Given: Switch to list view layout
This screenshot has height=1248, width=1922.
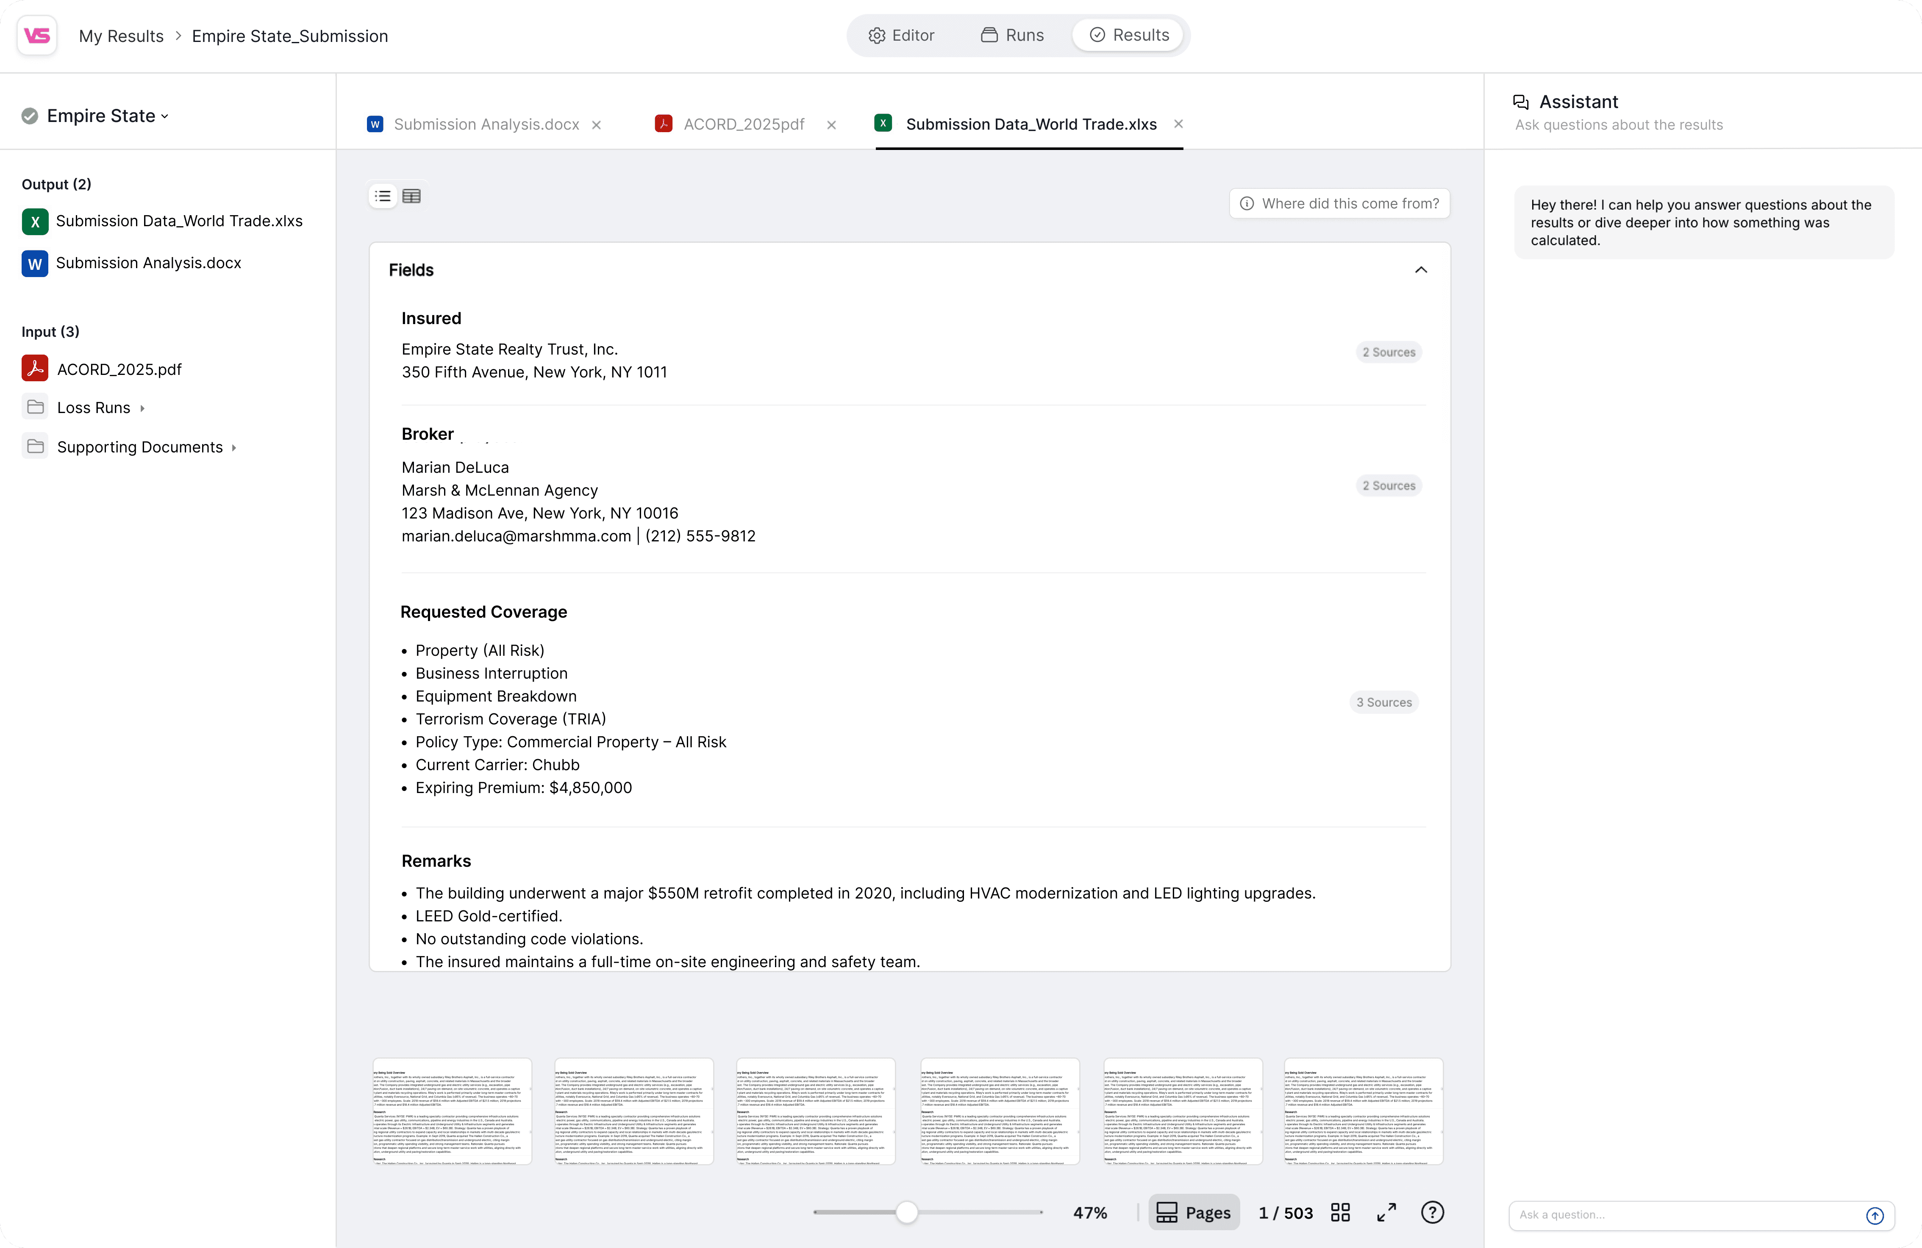Looking at the screenshot, I should 383,196.
